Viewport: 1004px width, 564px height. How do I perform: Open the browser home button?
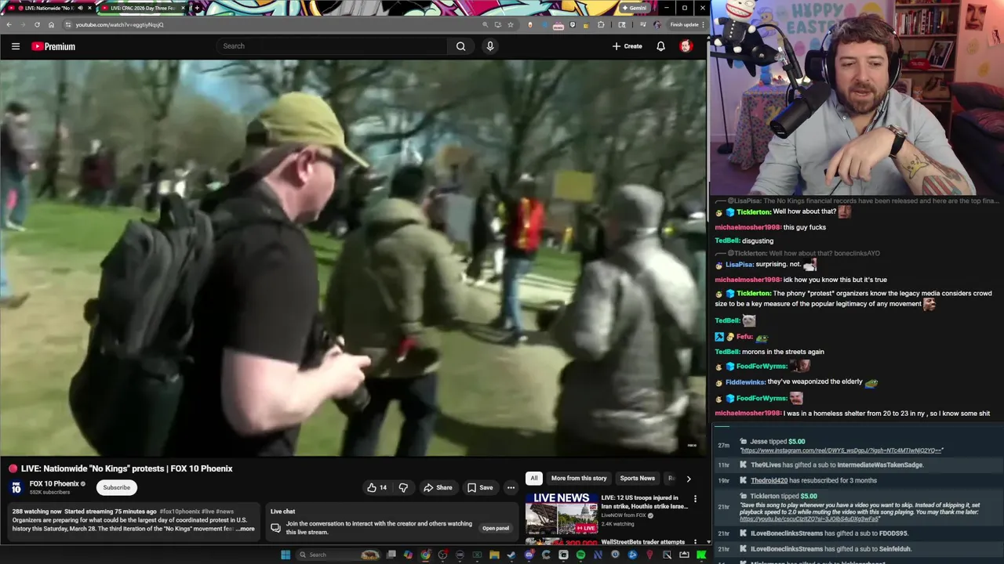coord(51,24)
